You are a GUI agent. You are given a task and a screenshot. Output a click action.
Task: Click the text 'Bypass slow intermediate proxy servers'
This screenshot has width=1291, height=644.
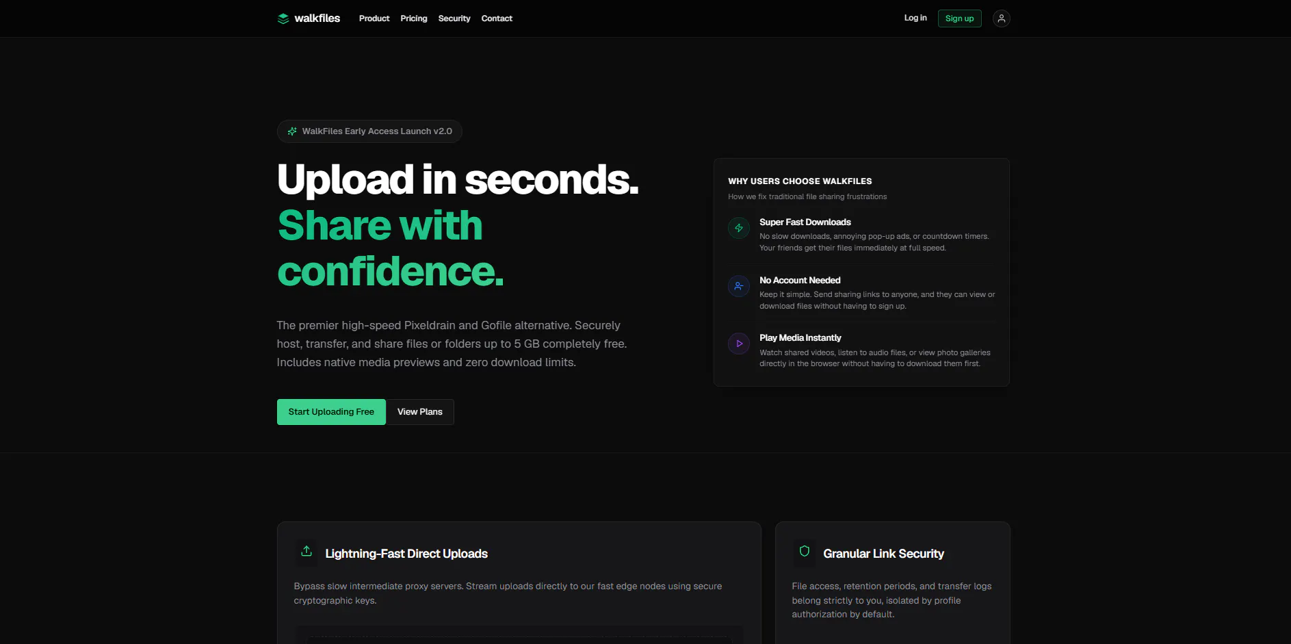[508, 593]
